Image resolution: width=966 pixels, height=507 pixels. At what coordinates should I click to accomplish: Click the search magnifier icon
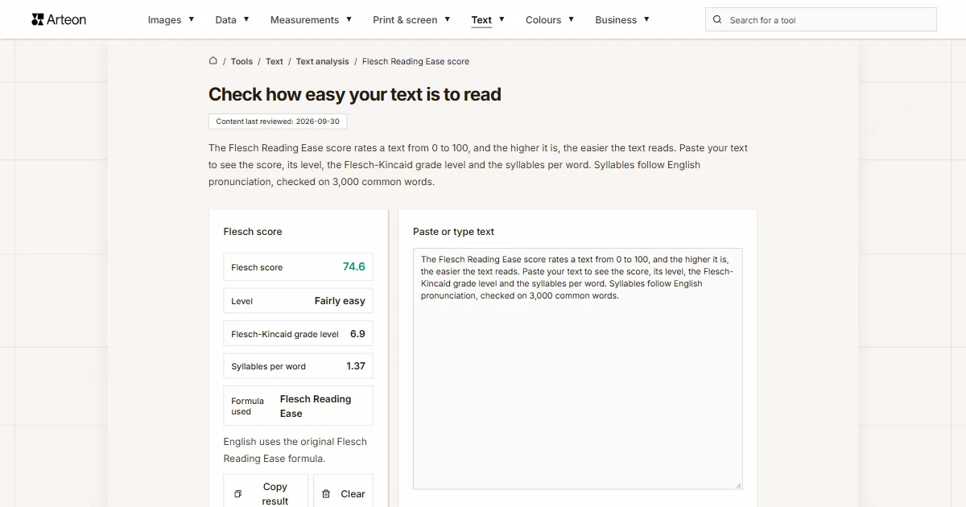[717, 19]
